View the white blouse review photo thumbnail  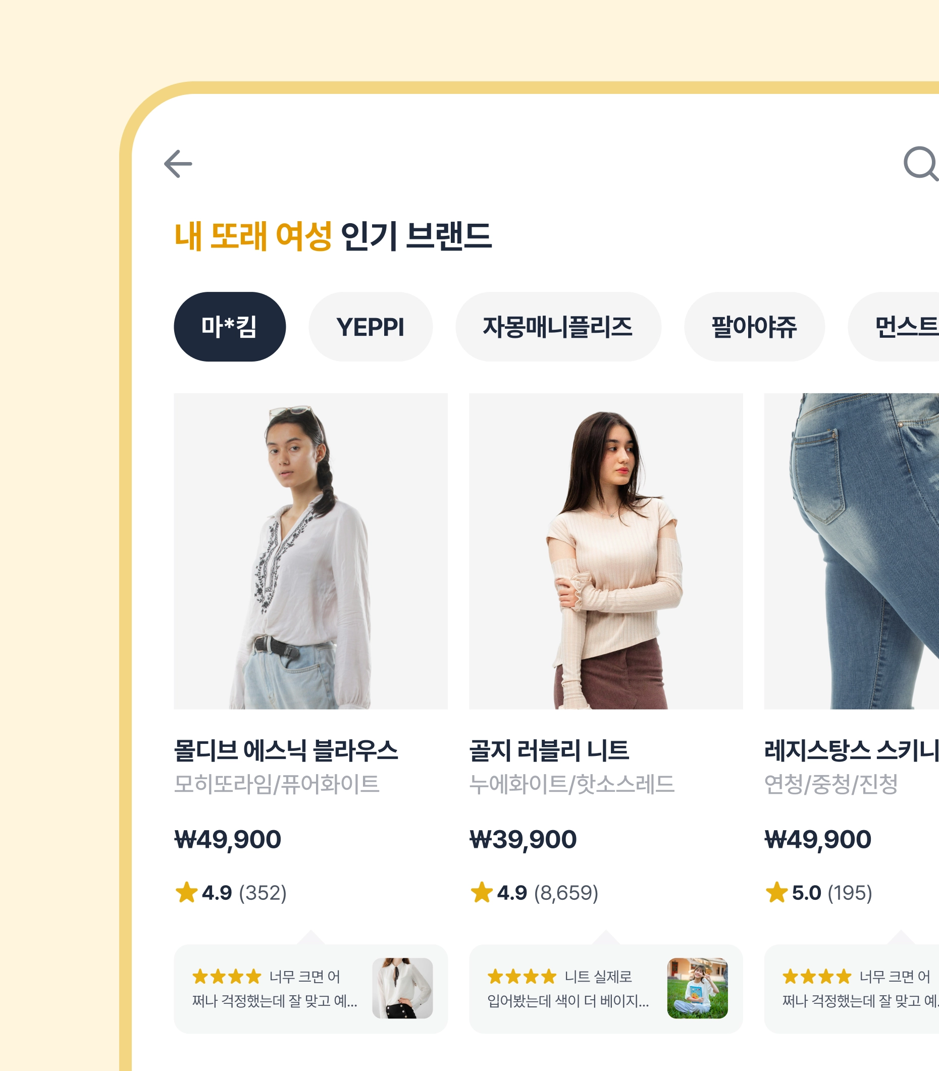pyautogui.click(x=402, y=988)
